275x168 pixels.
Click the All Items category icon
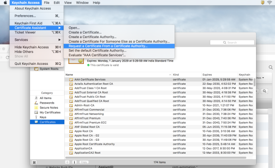point(36,98)
